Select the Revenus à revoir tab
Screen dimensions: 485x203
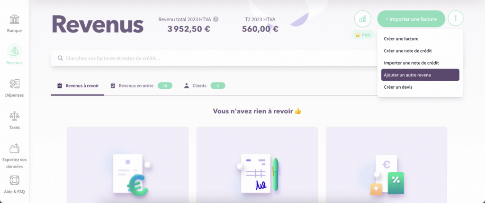78,86
